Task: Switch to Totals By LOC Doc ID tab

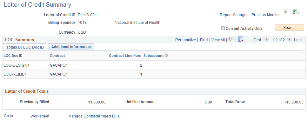Action: tap(25, 47)
